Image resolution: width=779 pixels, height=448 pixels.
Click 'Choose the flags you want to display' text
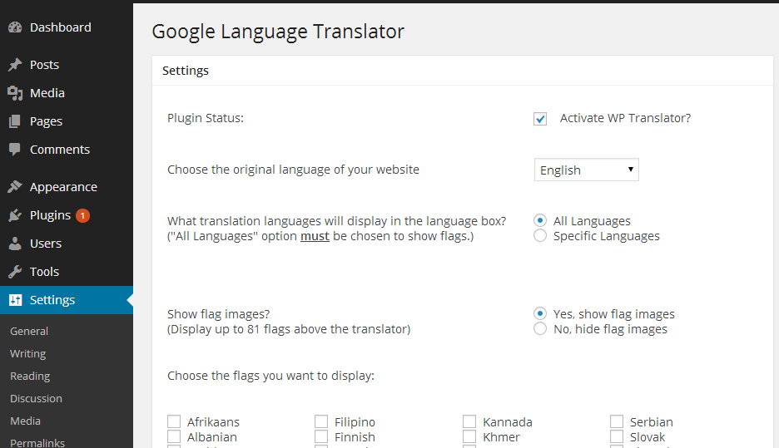tap(270, 376)
